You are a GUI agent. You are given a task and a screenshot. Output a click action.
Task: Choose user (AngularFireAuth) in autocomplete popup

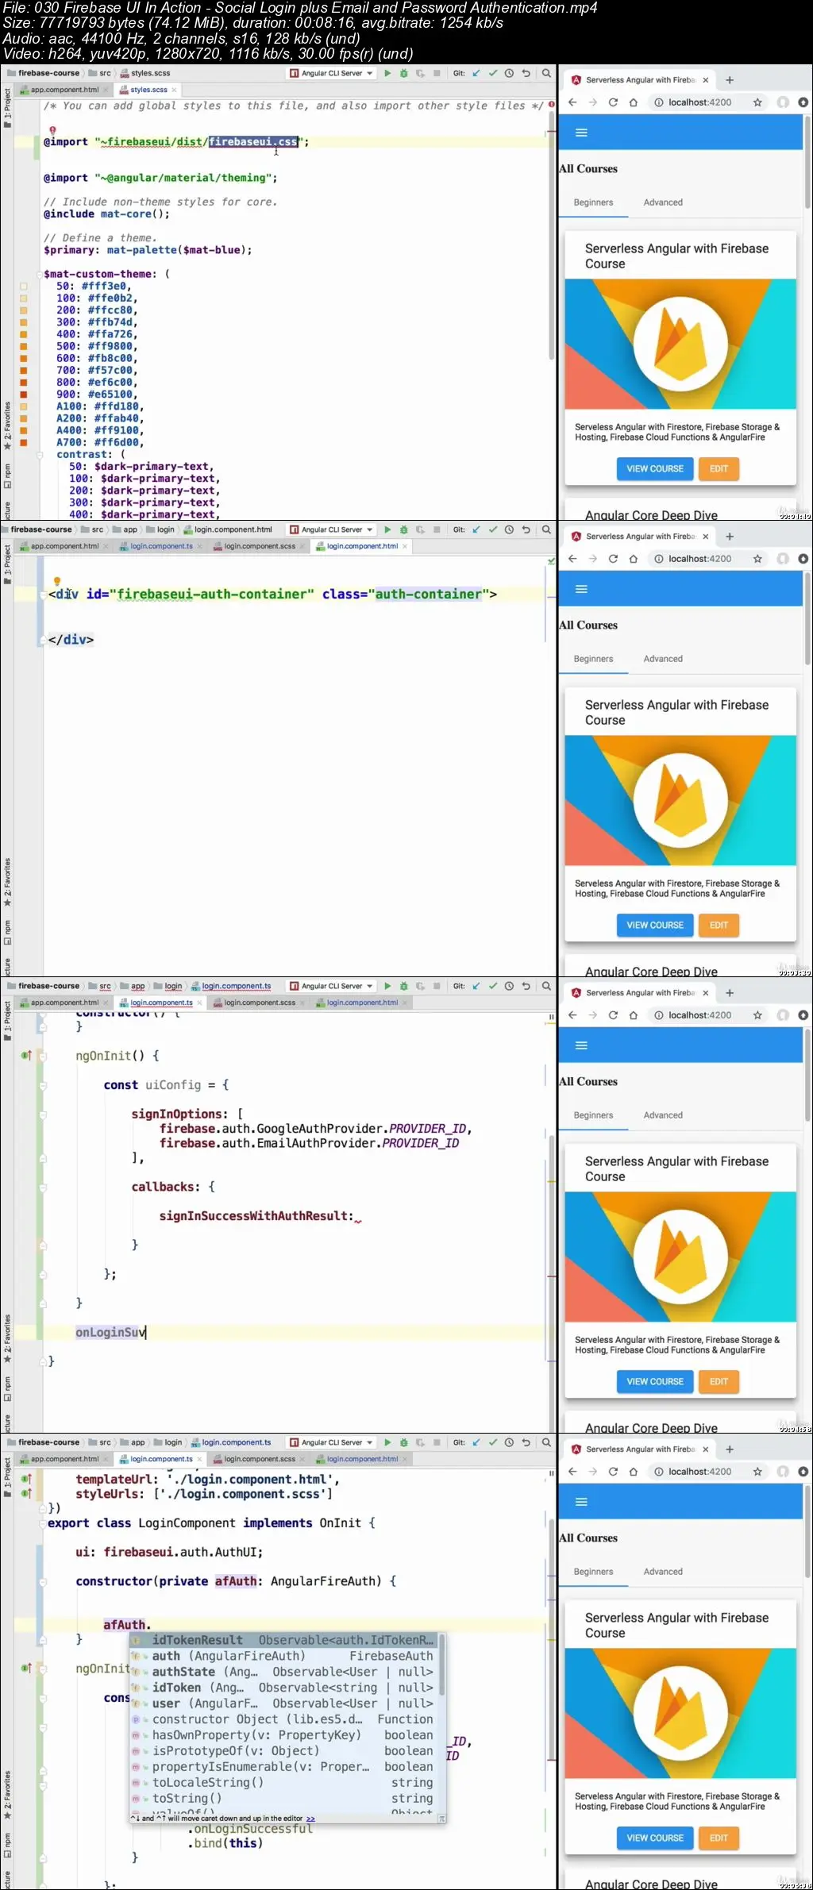coord(283,1703)
